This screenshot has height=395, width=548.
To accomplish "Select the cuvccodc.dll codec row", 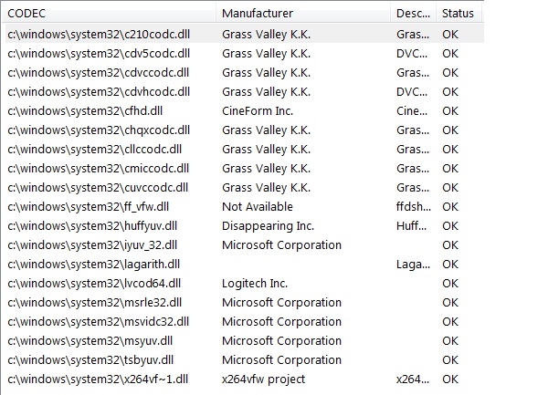I will point(98,187).
